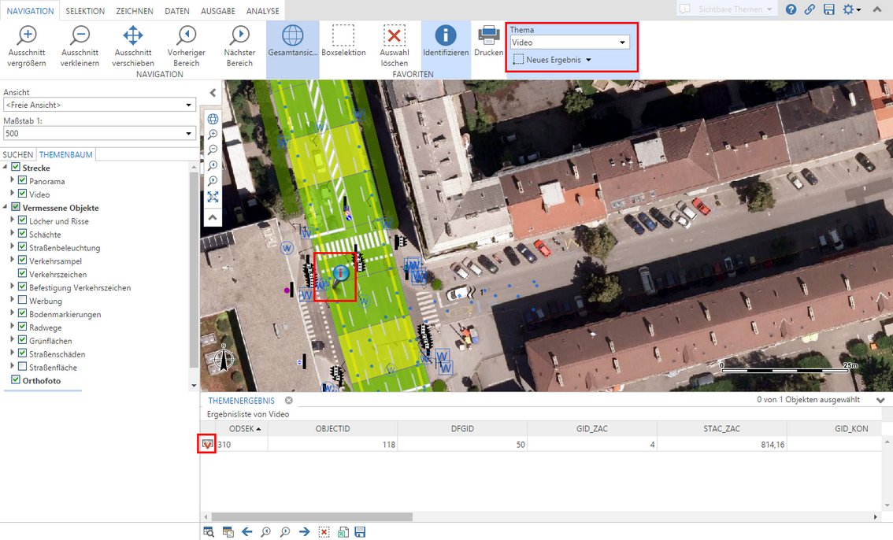Viewport: 893px width, 540px height.
Task: Uncheck the Panorama layer checkbox
Action: (23, 181)
